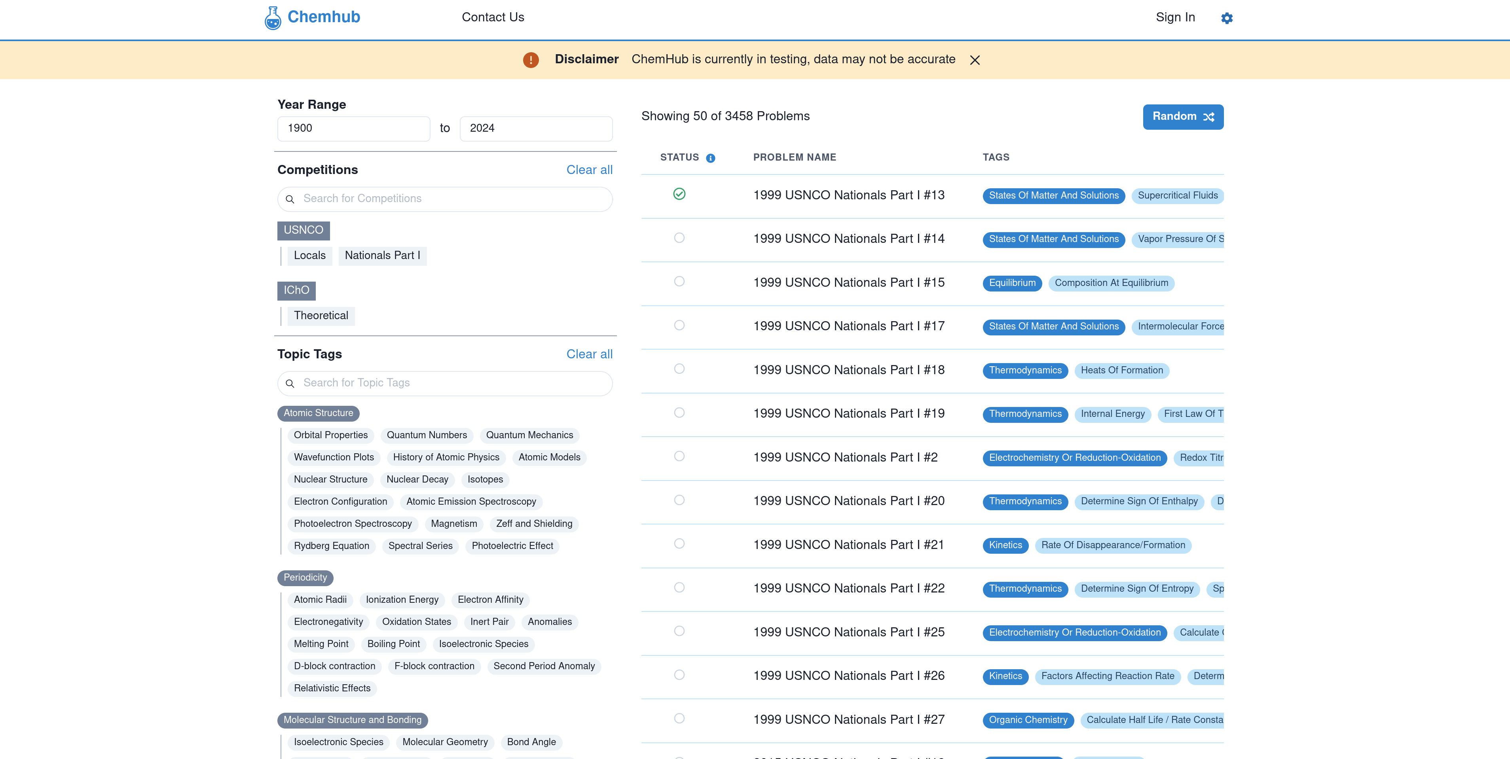The width and height of the screenshot is (1510, 759).
Task: Open problem 1999 USNCO Nationals Part I #13
Action: pos(848,195)
